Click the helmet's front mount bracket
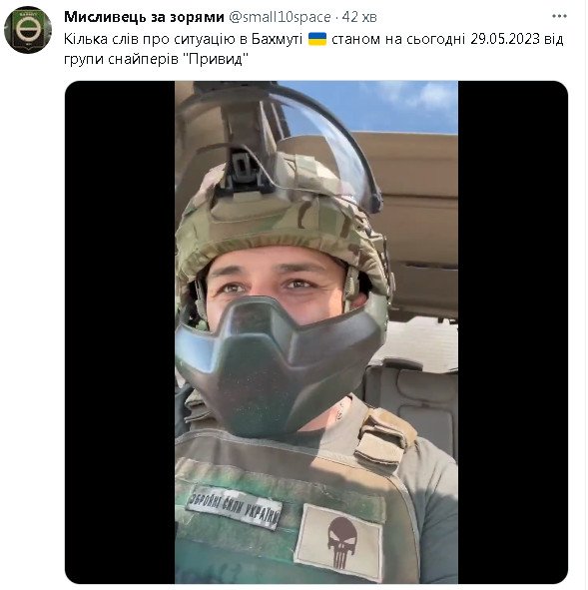588x590 pixels. (243, 171)
